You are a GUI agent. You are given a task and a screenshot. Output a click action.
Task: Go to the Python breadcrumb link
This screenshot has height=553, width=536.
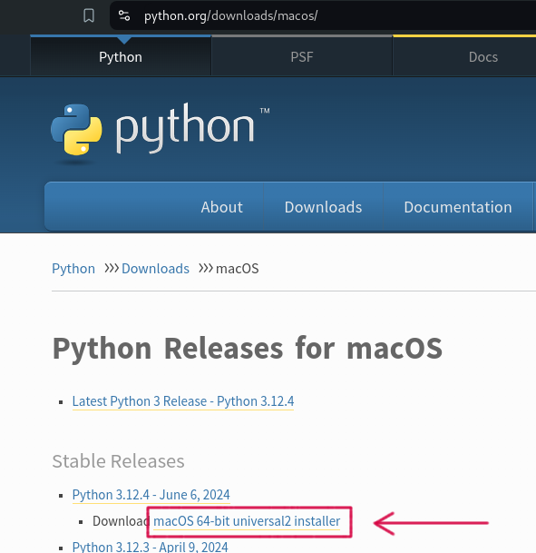(x=73, y=269)
